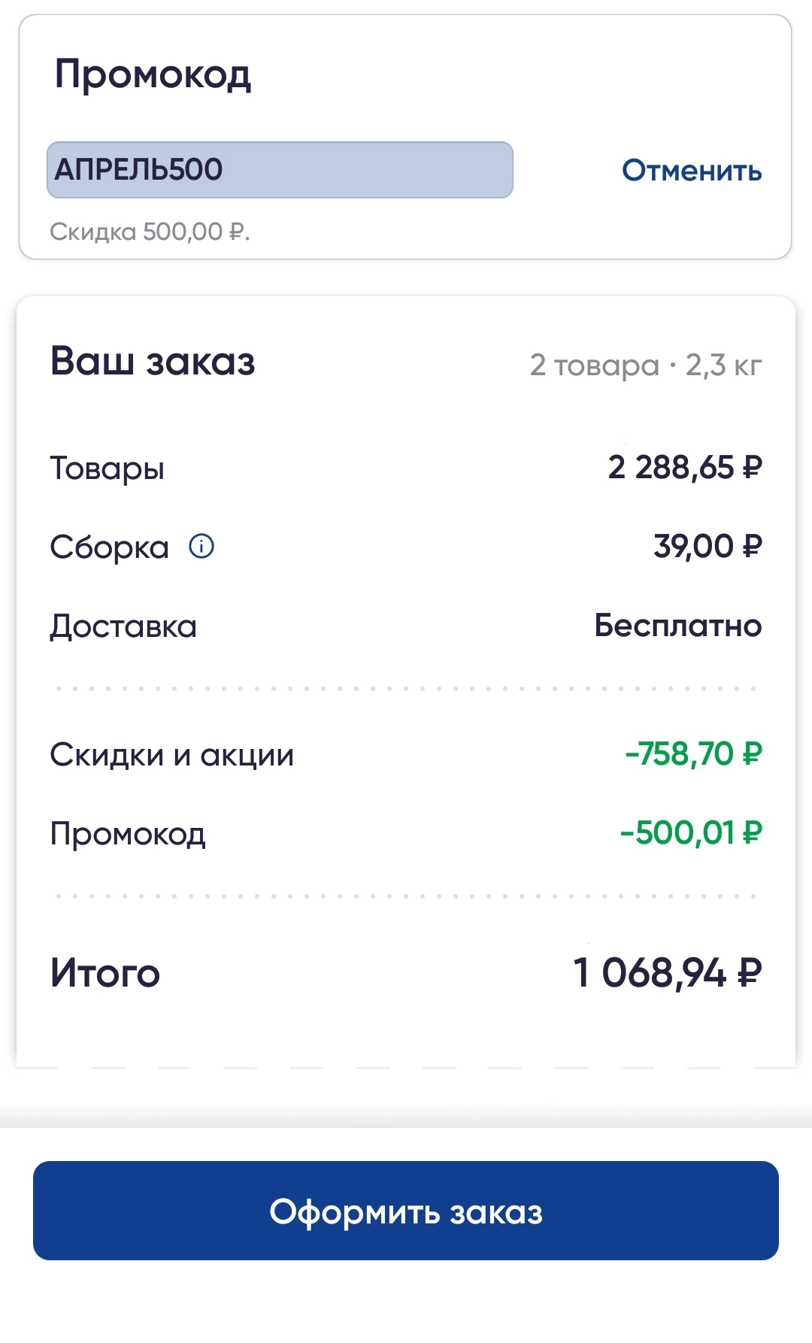Tap the Оформить заказ button

[x=406, y=1211]
